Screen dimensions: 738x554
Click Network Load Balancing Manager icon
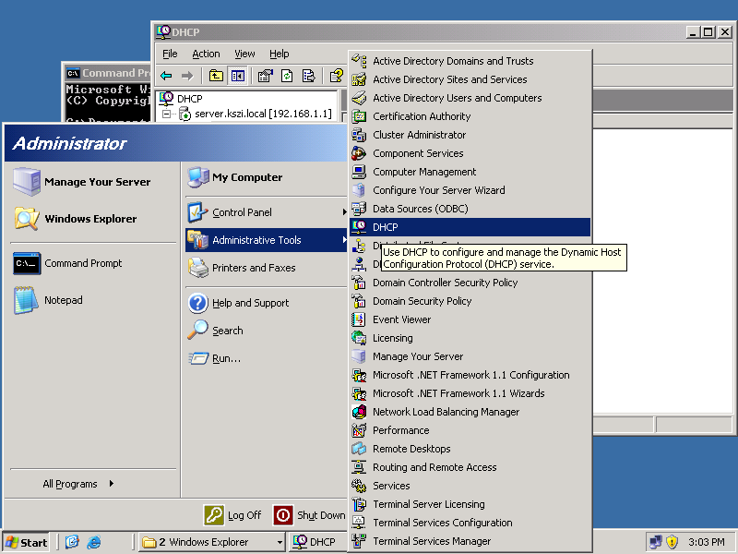point(359,411)
